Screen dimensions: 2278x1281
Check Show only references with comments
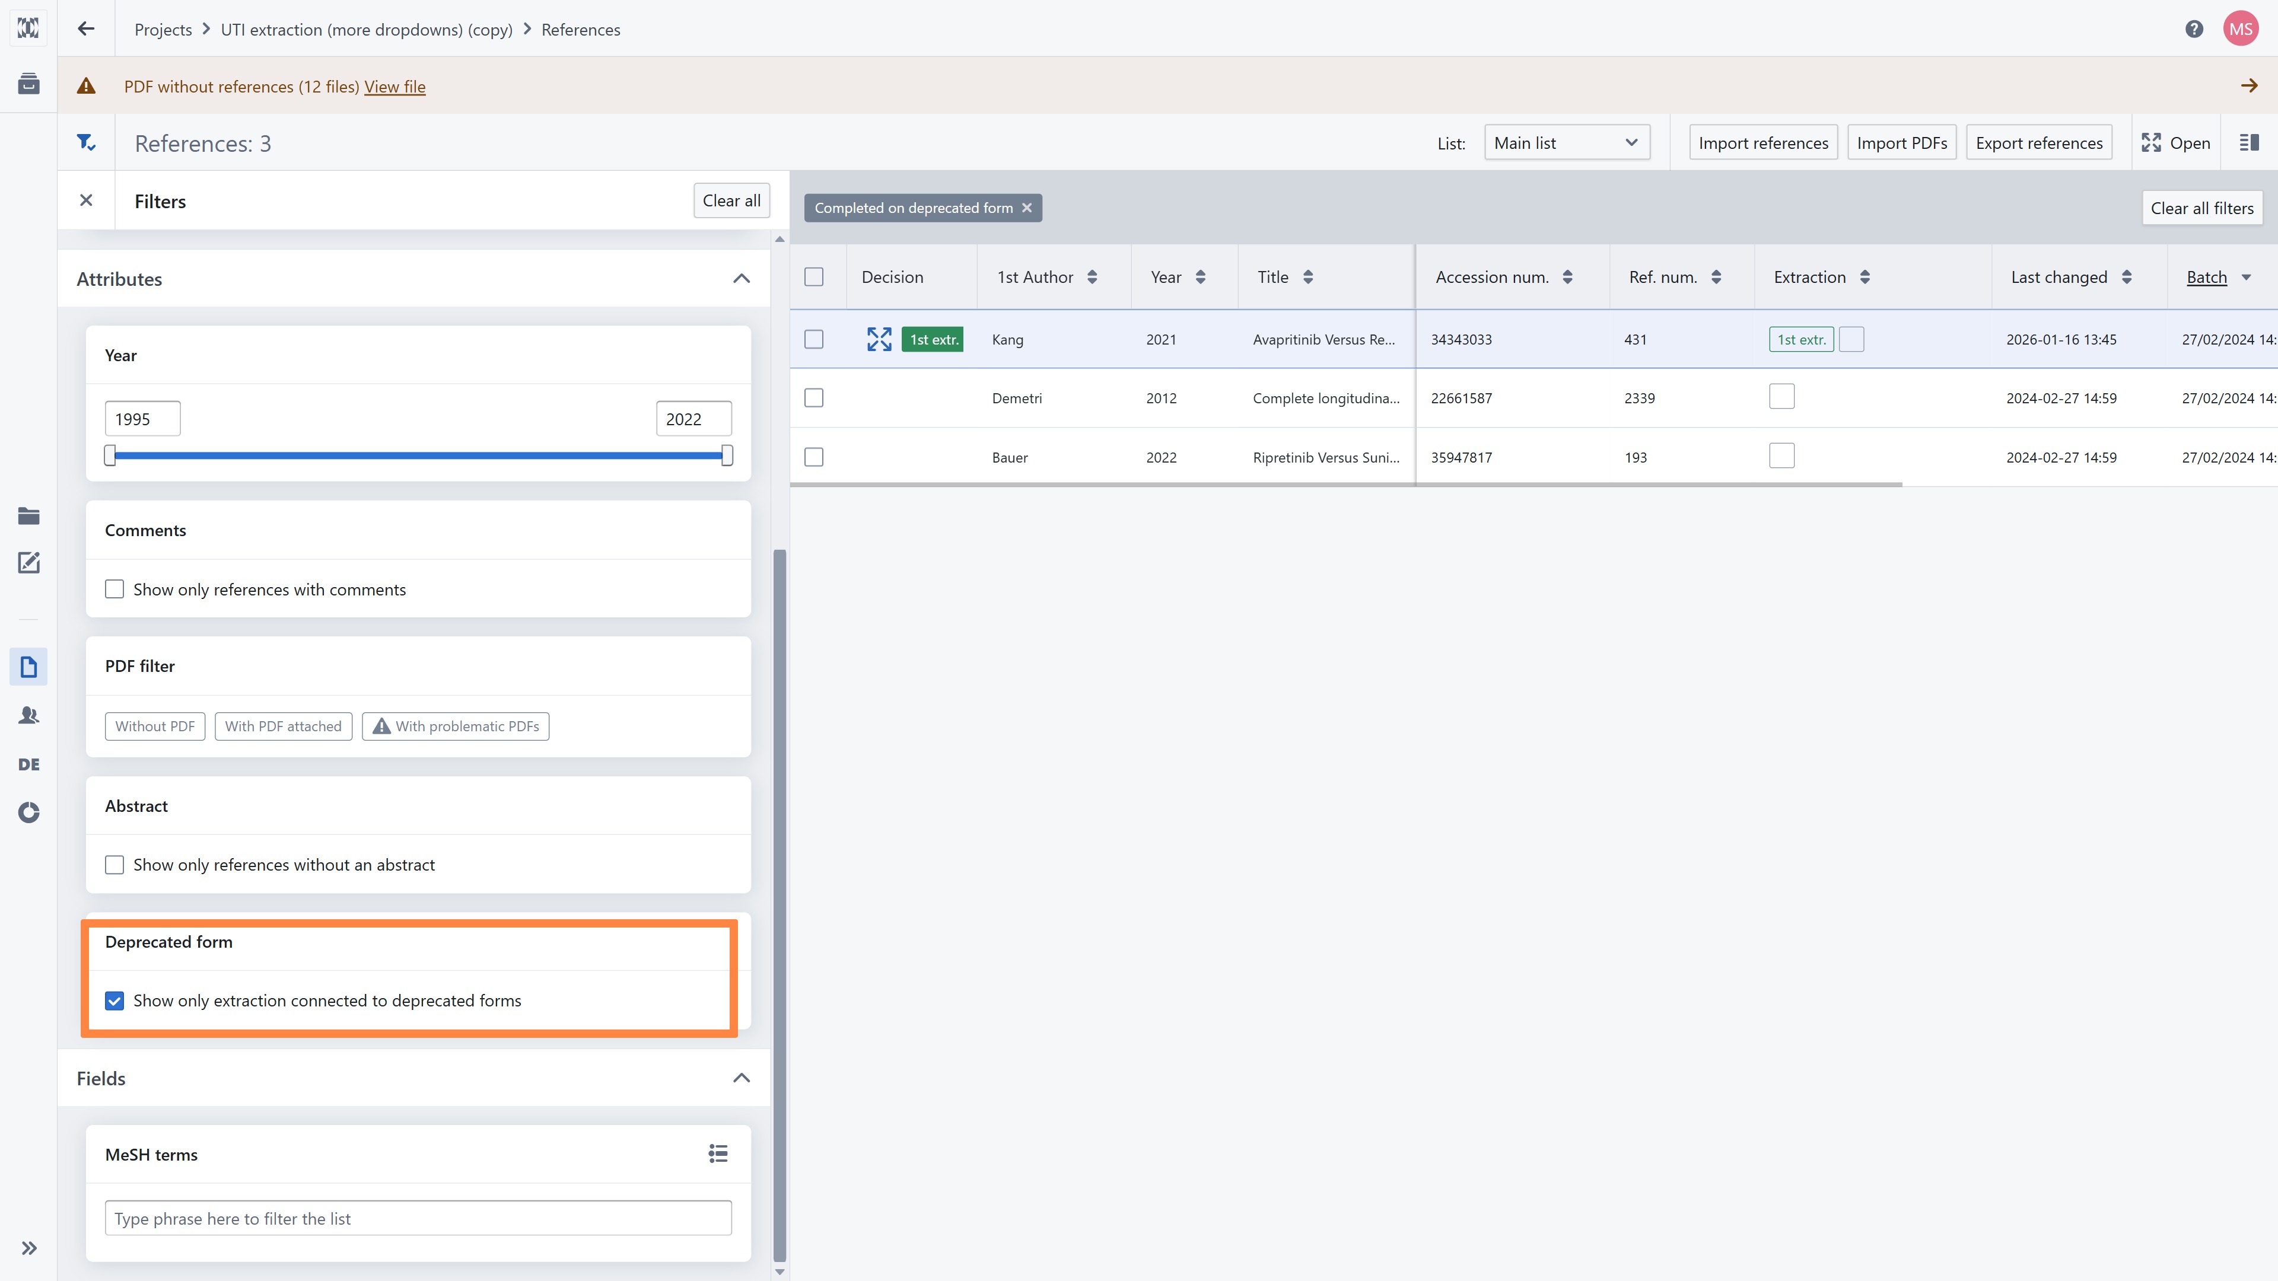pos(114,589)
